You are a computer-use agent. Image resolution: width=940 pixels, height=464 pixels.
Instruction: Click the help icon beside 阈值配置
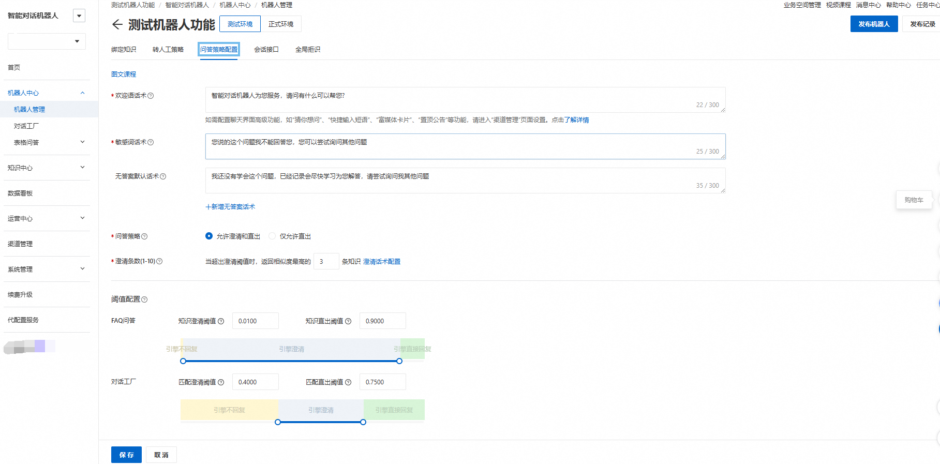(144, 300)
